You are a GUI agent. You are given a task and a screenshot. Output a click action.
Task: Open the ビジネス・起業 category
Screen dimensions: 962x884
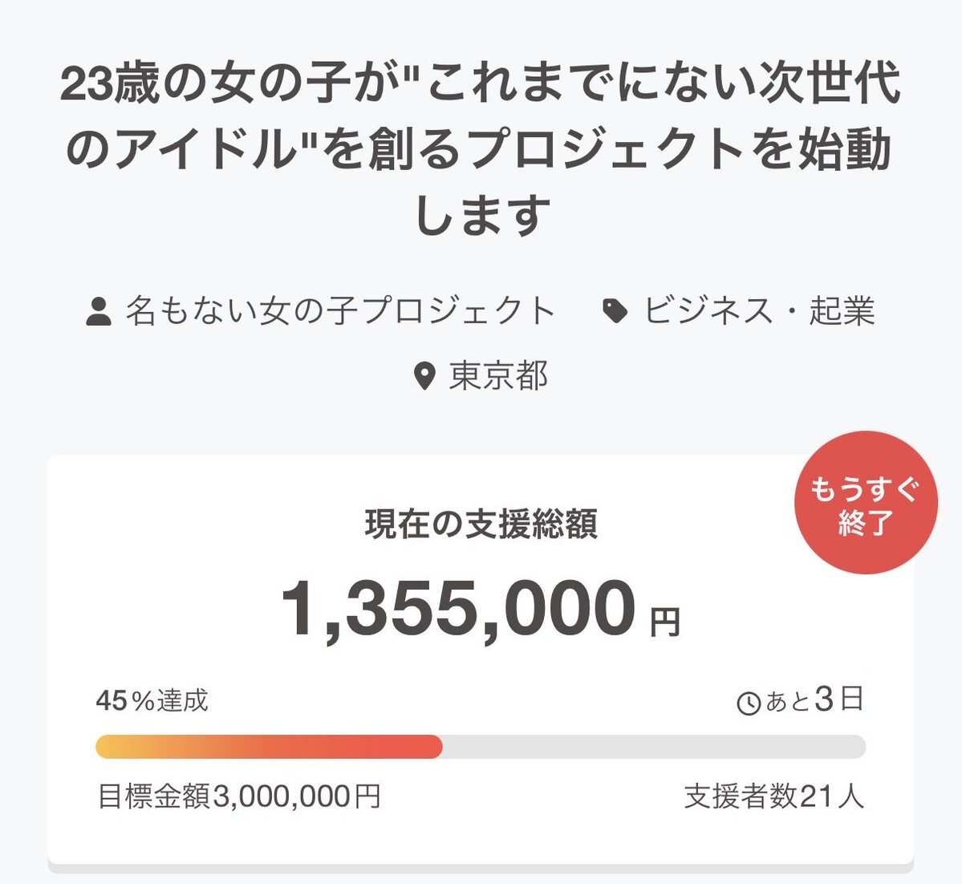coord(758,311)
